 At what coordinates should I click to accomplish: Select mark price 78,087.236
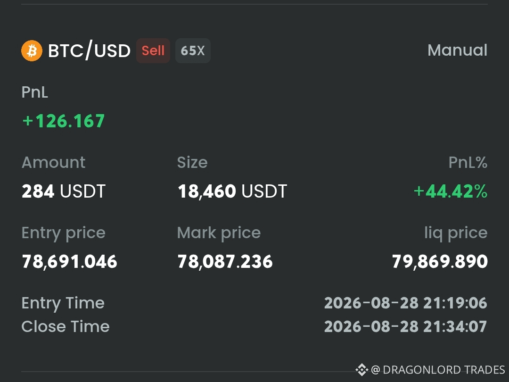tap(225, 262)
